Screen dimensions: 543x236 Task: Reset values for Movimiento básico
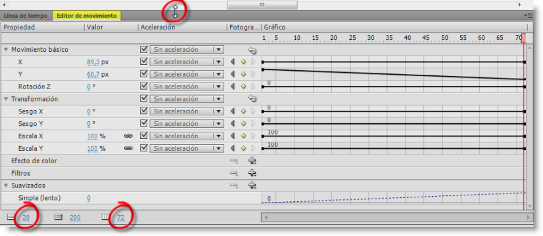[252, 50]
